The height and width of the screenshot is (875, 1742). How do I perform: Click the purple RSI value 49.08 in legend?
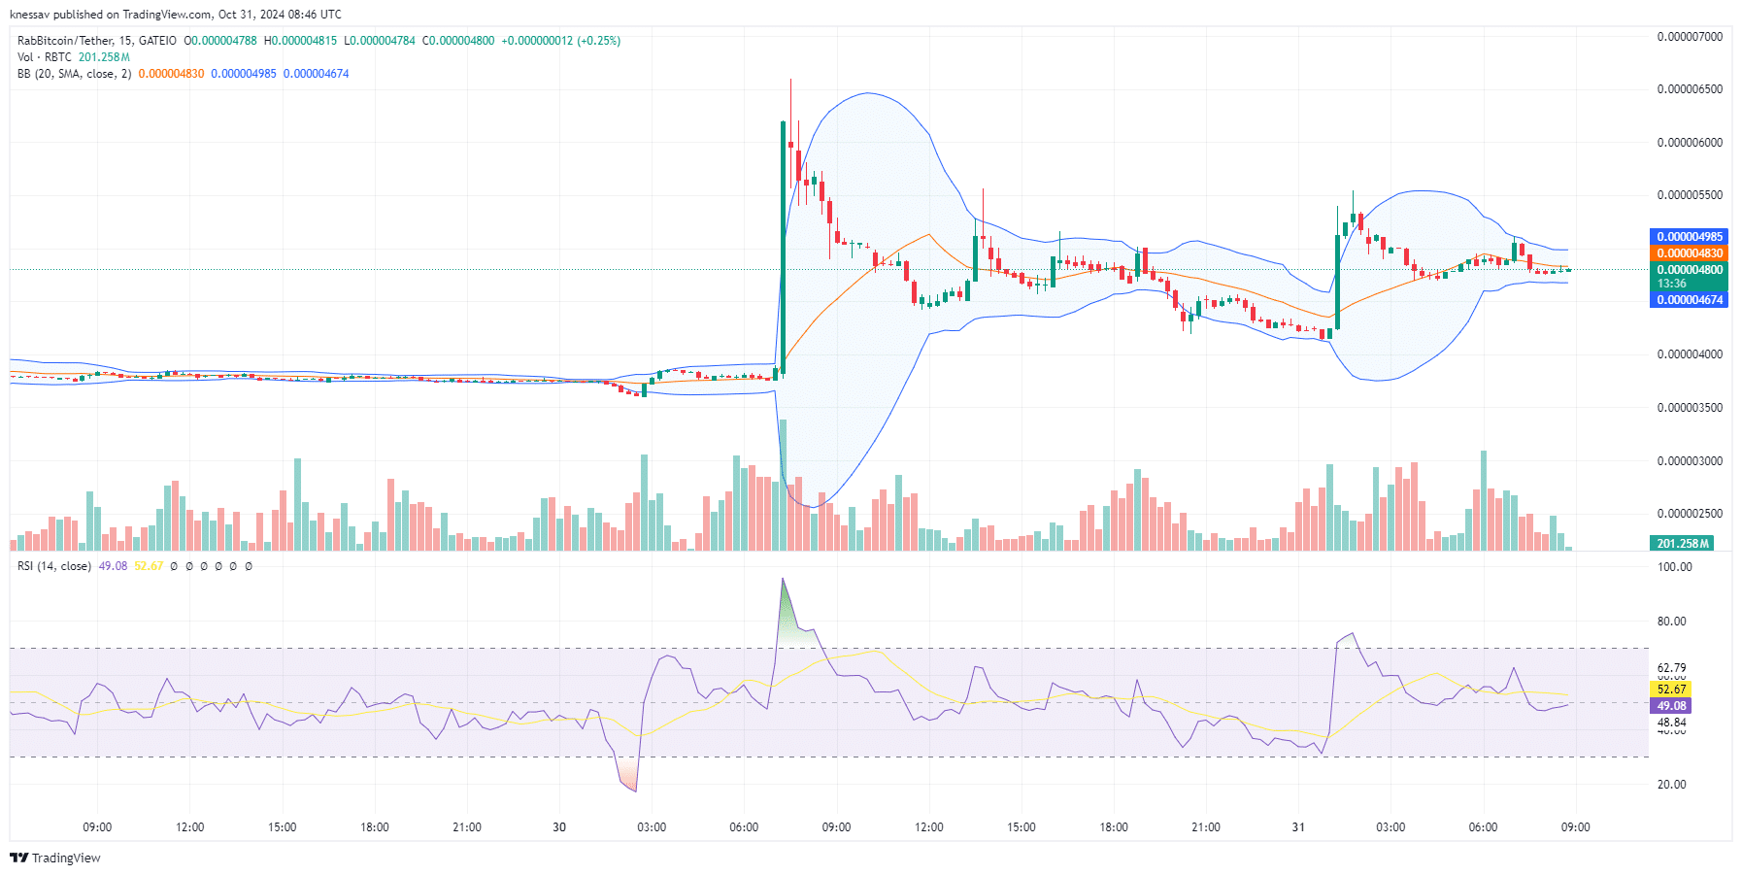click(113, 566)
